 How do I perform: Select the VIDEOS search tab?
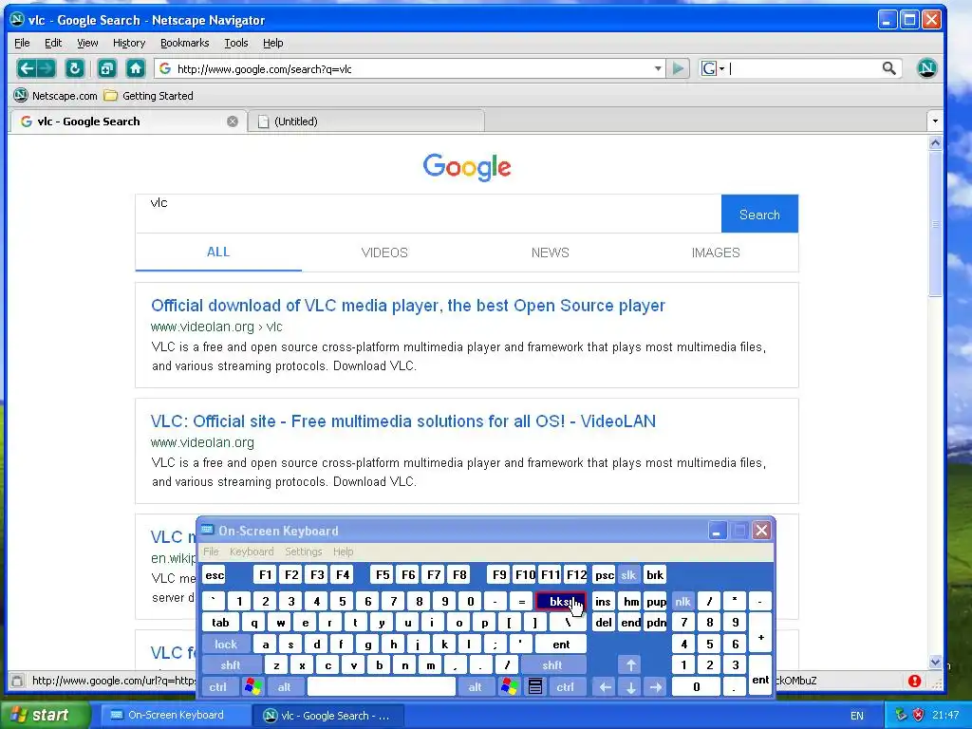coord(384,252)
